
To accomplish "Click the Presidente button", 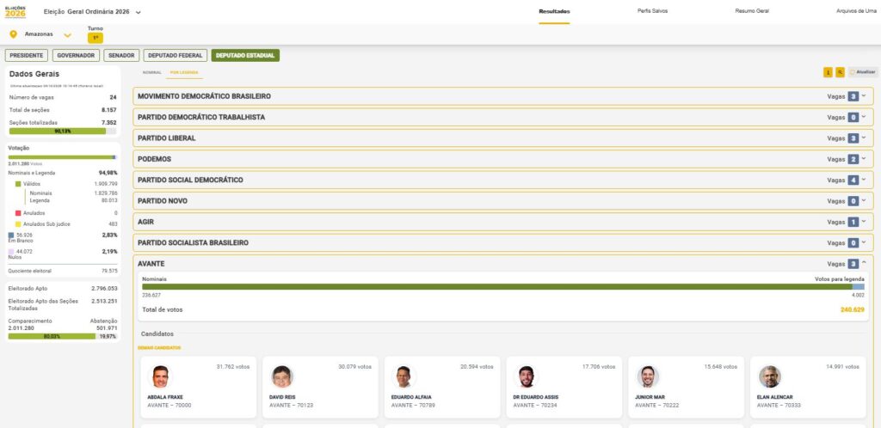I will (x=27, y=56).
